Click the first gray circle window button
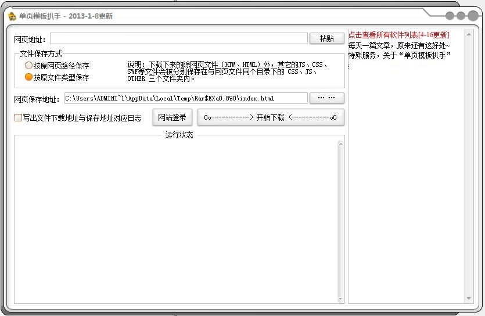Viewport: 485px width, 316px height. click(x=450, y=16)
